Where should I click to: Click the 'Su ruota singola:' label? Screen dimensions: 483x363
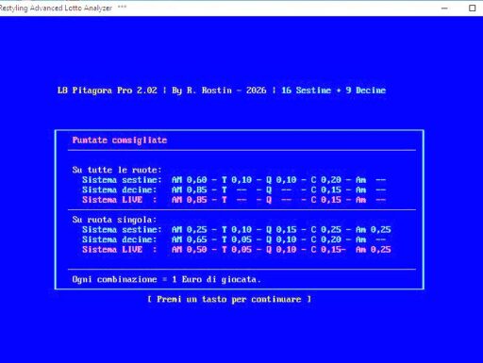pos(114,220)
